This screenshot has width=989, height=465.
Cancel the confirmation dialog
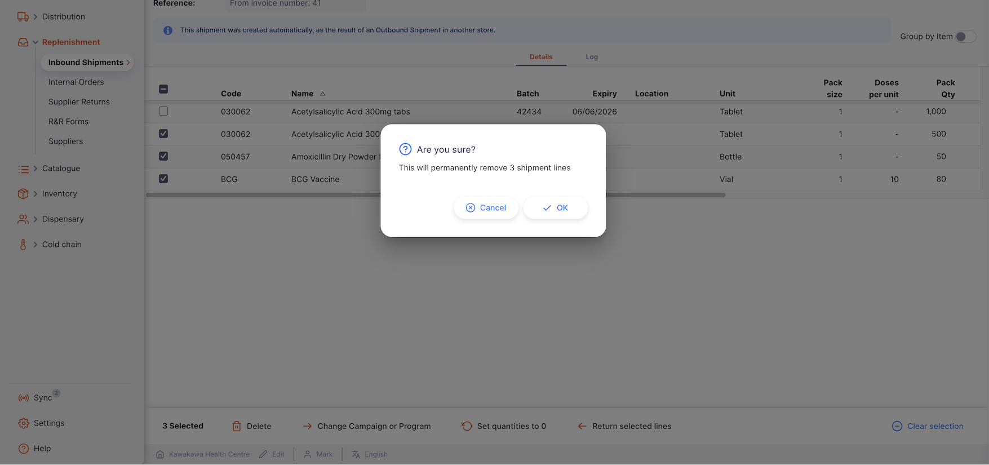coord(486,208)
